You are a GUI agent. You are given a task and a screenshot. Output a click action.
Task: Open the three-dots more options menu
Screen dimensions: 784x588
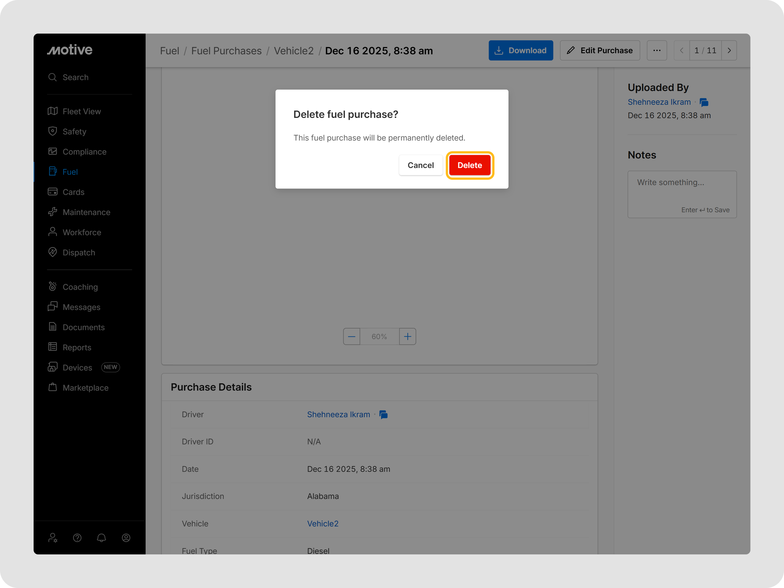pos(657,50)
